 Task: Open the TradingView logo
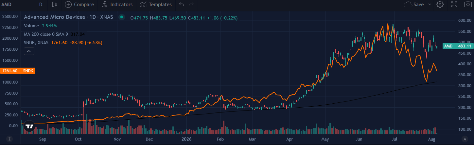tap(29, 126)
